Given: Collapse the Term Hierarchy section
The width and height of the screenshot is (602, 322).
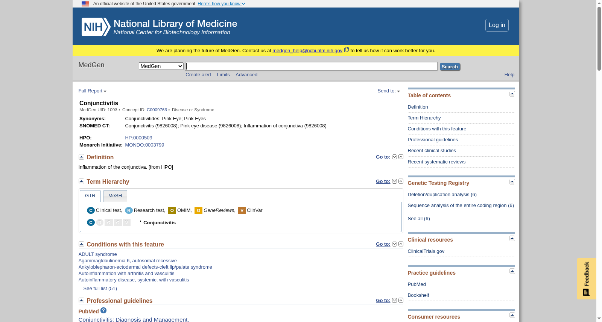Looking at the screenshot, I should click(x=81, y=181).
